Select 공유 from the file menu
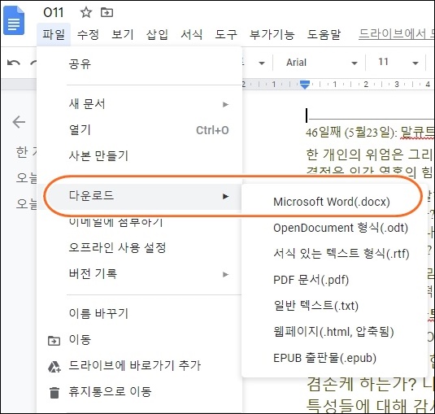This screenshot has width=435, height=414. (x=139, y=64)
